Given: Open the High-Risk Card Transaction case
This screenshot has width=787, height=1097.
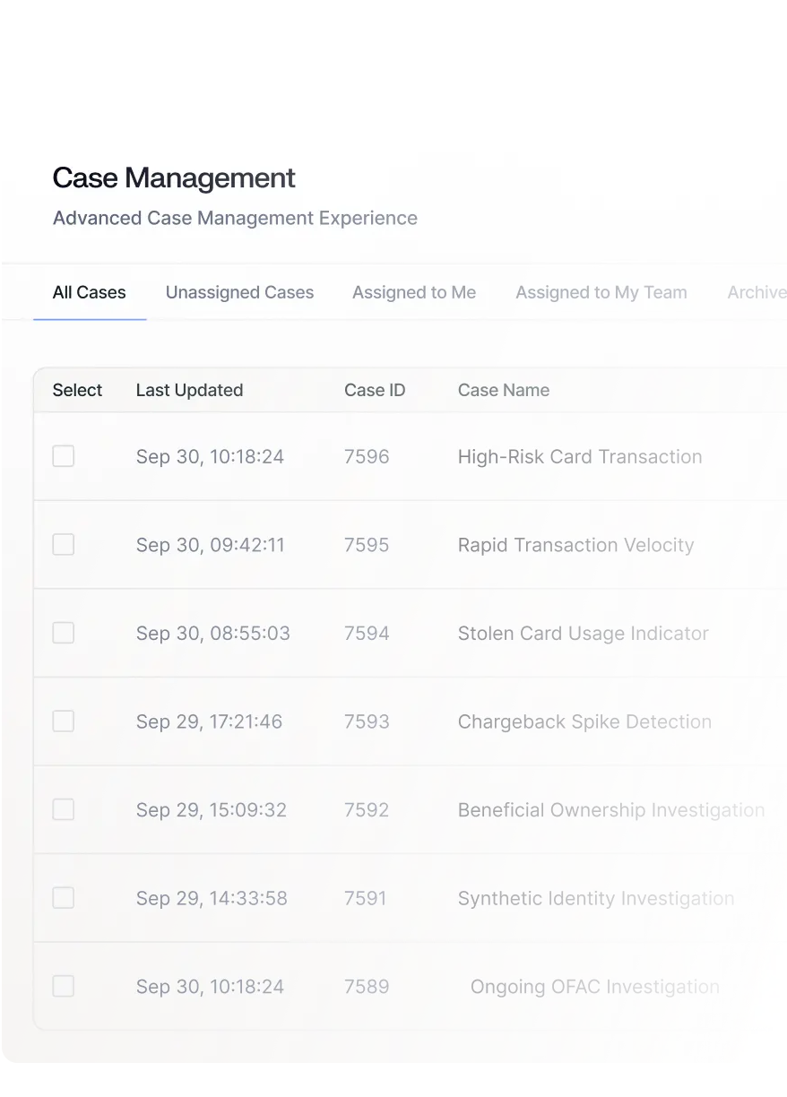Looking at the screenshot, I should pos(579,456).
